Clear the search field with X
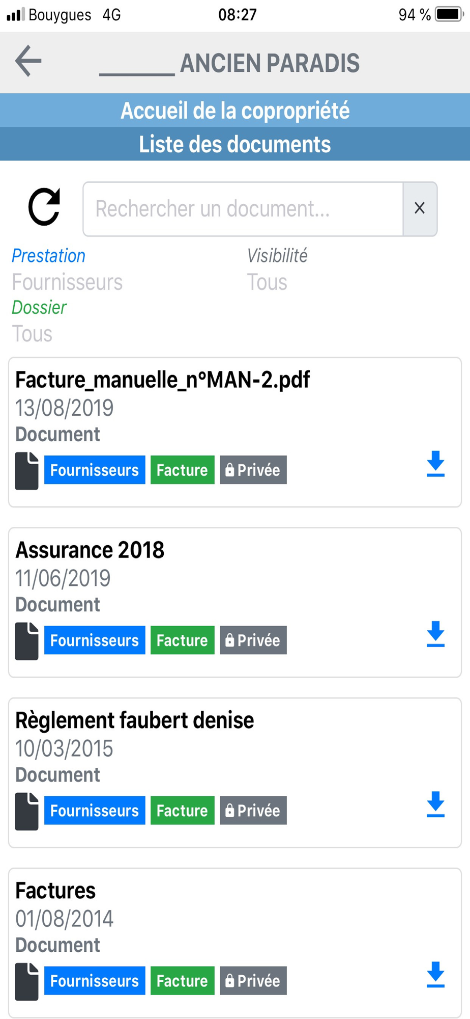The width and height of the screenshot is (470, 1019). click(x=420, y=208)
